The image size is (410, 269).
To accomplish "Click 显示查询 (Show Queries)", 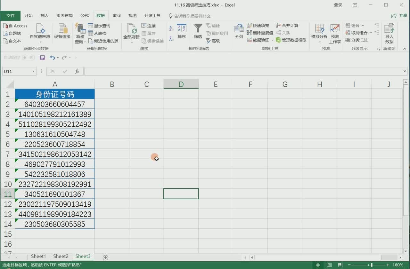I will (x=99, y=26).
